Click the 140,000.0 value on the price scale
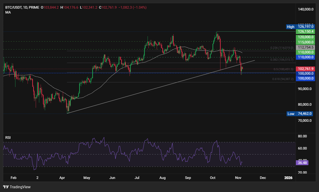The image size is (319, 192). coord(306,9)
